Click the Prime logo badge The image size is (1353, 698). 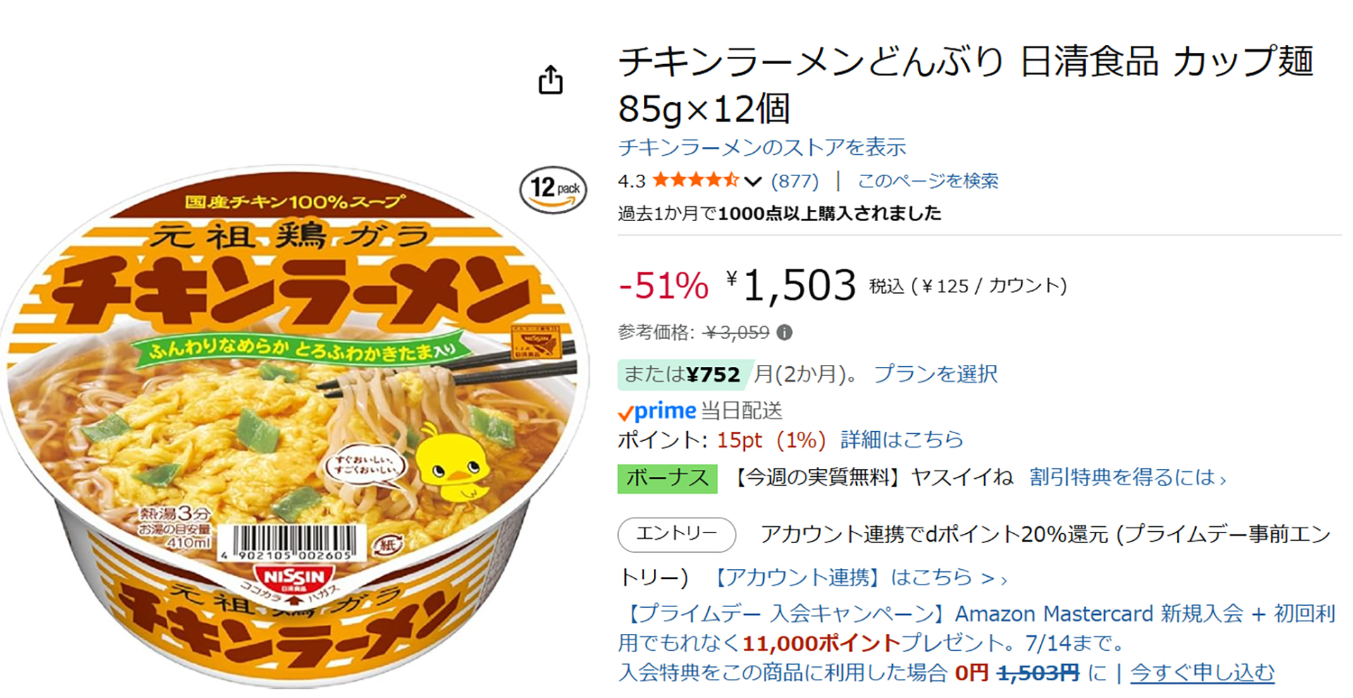(655, 411)
